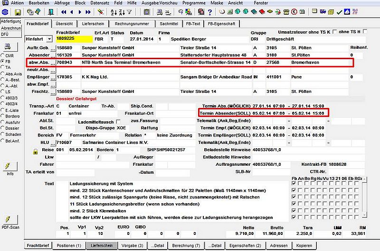Select the CMR radio button
380x251 pixels.
[x=3, y=55]
